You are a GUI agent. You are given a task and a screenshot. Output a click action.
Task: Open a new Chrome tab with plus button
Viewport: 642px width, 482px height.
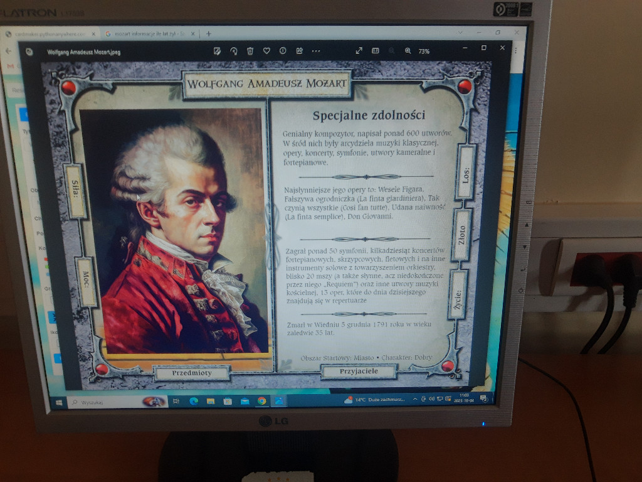click(209, 34)
